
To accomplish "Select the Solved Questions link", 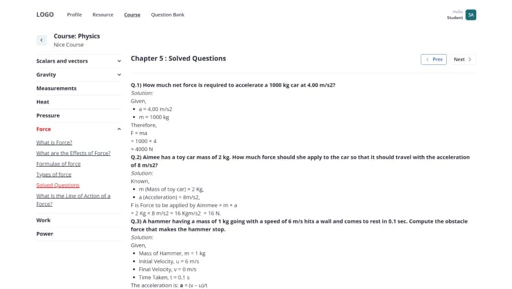I will [58, 185].
